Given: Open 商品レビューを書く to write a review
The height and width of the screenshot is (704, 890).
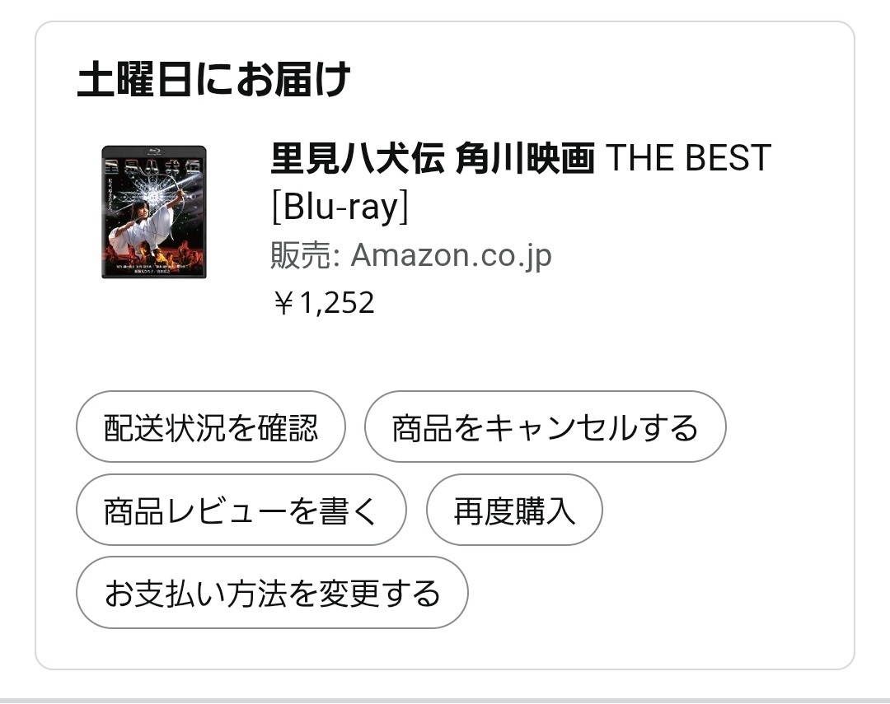Looking at the screenshot, I should 241,511.
